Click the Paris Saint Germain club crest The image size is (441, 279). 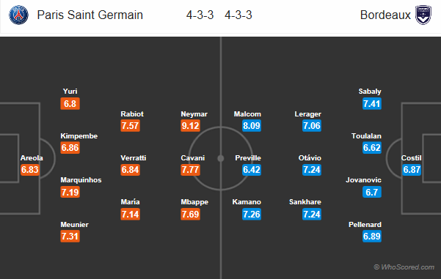click(18, 15)
